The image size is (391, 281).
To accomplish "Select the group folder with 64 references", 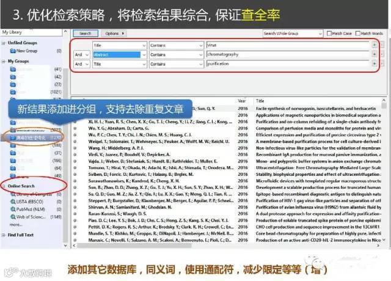I will coord(35,169).
